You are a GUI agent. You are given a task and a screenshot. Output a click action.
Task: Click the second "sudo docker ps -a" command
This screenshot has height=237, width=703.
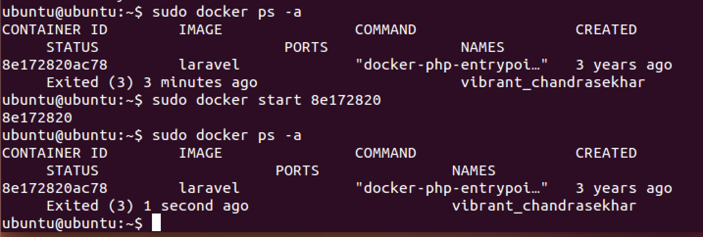pos(226,136)
